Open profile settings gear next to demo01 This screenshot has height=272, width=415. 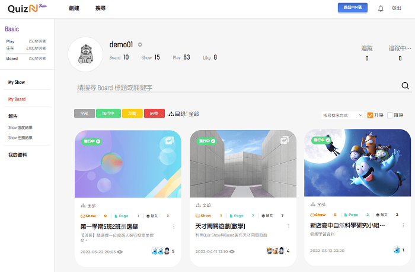click(140, 44)
